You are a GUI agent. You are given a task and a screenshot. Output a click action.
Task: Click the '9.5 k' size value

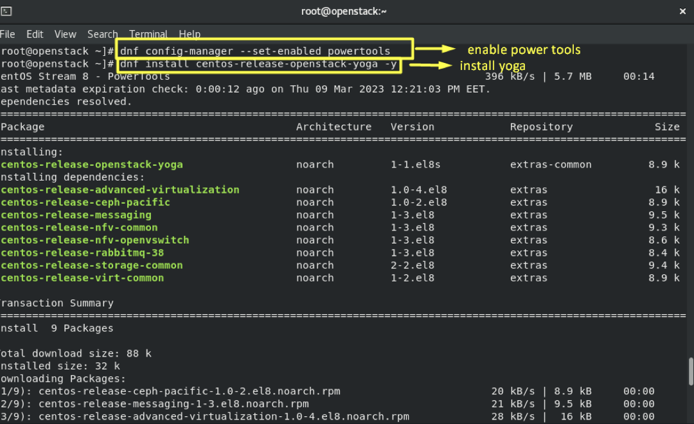pos(664,215)
